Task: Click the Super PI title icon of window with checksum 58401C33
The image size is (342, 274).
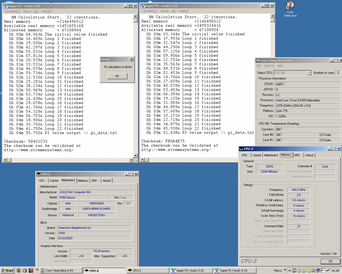Action: (5, 6)
